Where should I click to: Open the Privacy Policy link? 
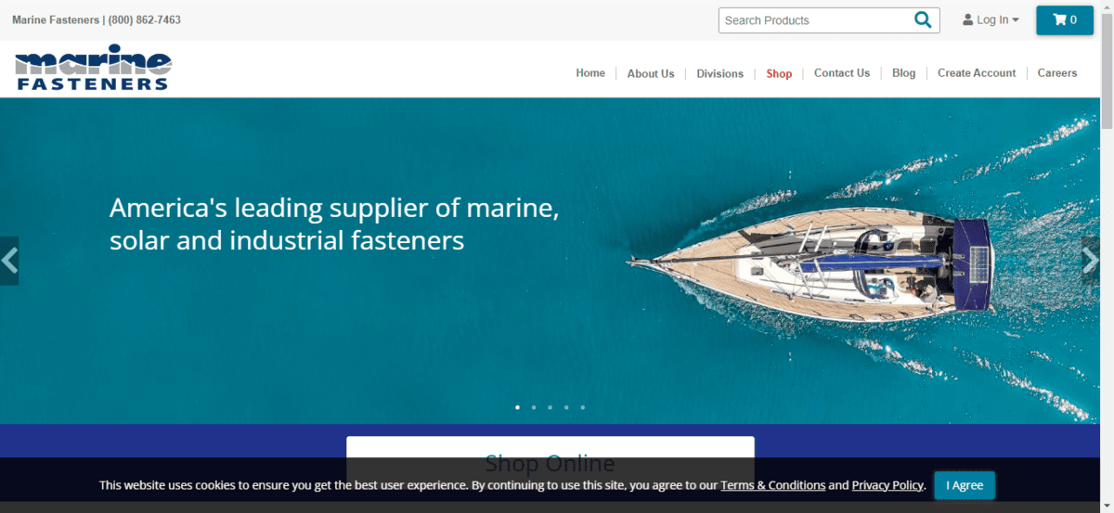(x=887, y=485)
